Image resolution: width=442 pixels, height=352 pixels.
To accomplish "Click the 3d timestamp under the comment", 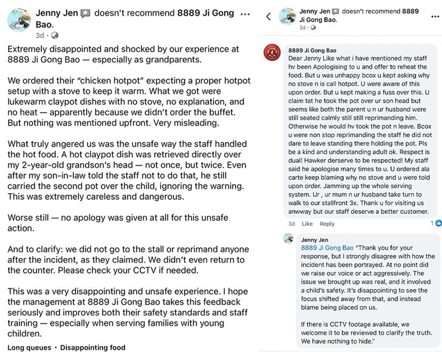I will coord(291,224).
